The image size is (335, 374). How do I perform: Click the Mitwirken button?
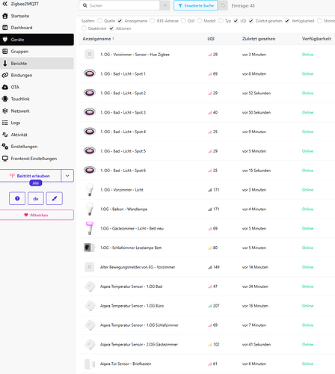37,215
